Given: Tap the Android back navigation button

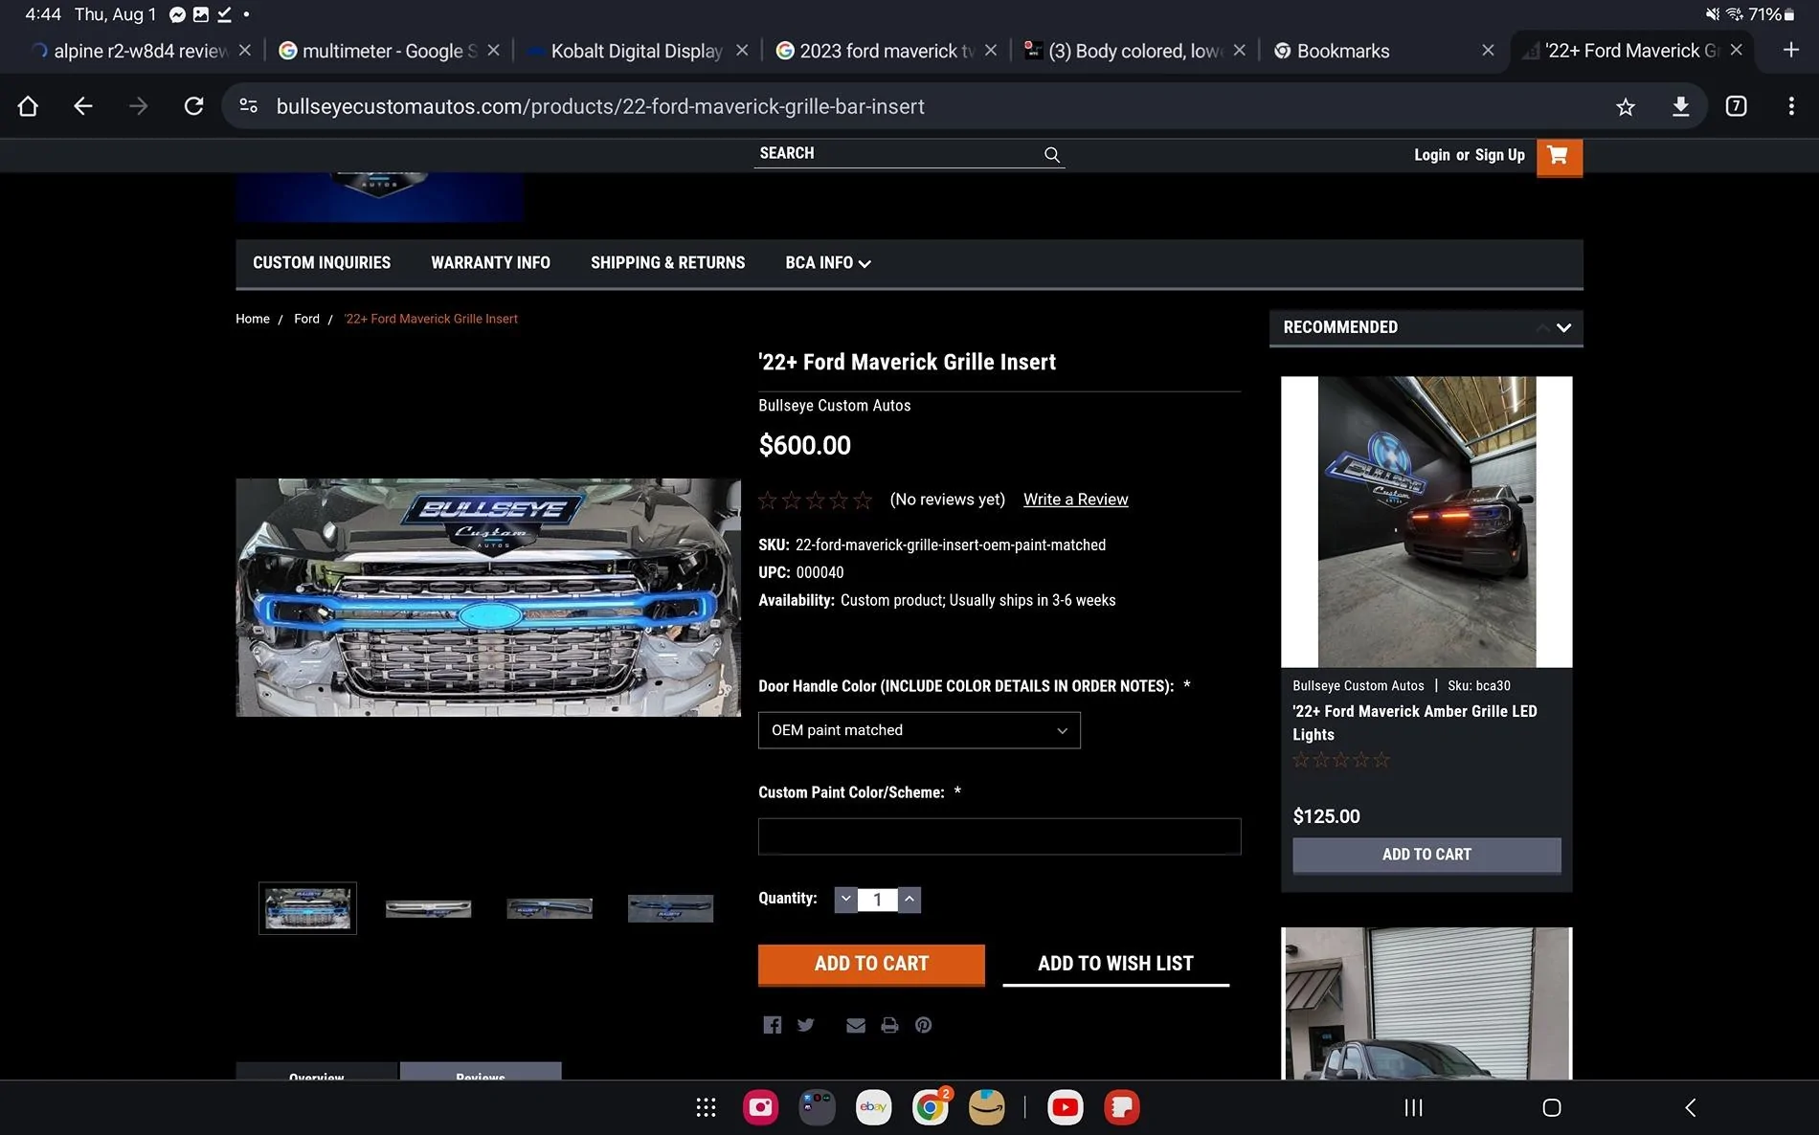Looking at the screenshot, I should [x=1691, y=1107].
